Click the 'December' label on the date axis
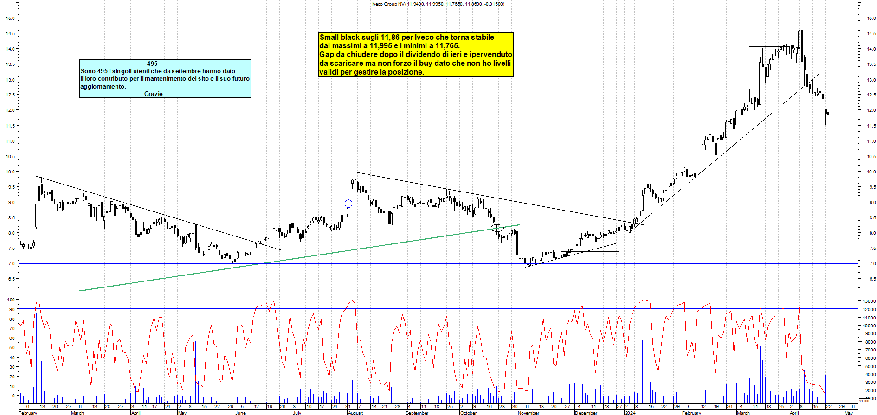The width and height of the screenshot is (877, 415). 586,413
